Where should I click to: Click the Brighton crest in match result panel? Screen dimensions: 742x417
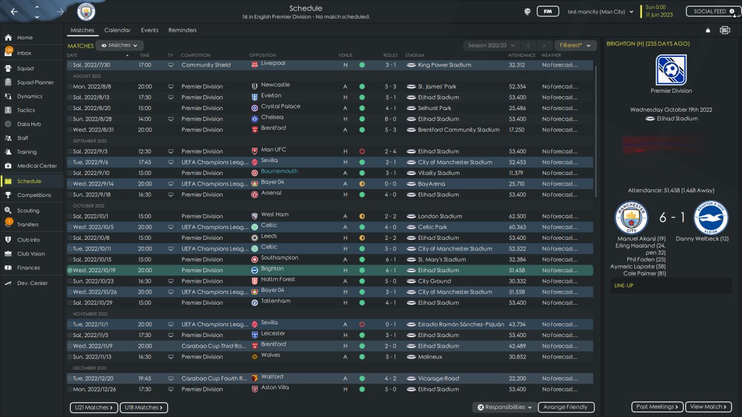click(x=711, y=217)
